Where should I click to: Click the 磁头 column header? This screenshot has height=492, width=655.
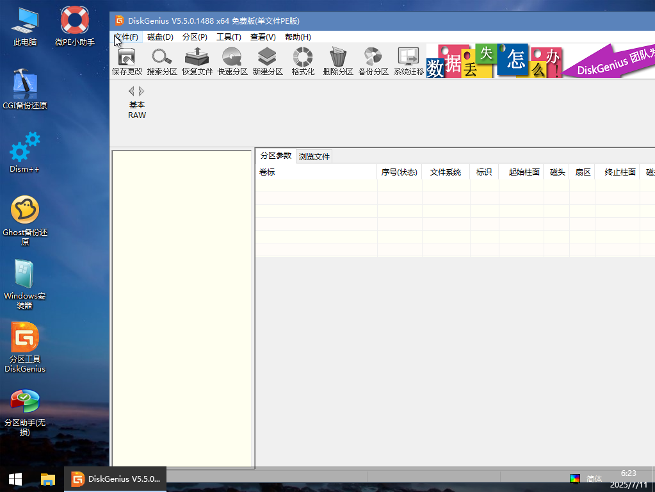pos(556,172)
